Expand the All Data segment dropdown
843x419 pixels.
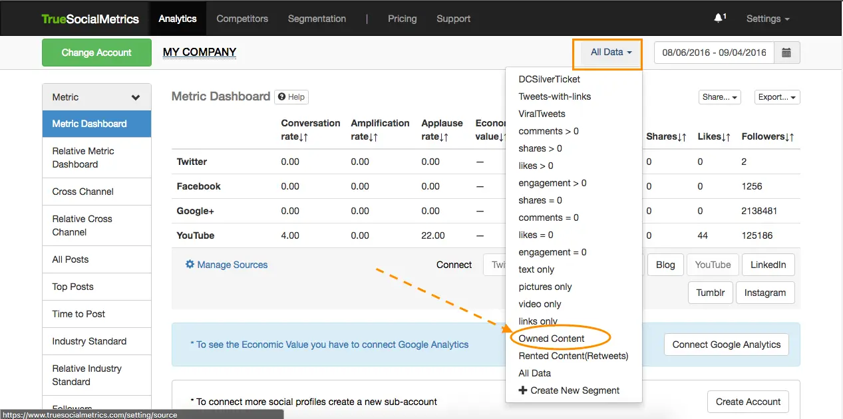point(611,52)
